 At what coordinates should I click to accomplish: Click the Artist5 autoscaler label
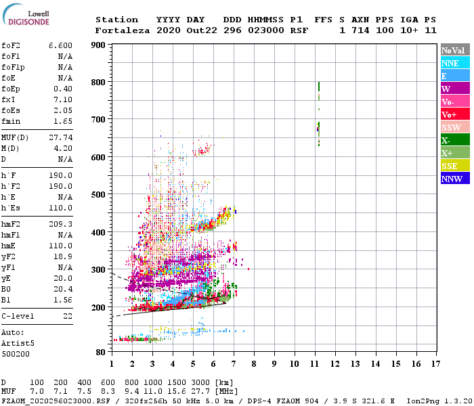click(18, 344)
